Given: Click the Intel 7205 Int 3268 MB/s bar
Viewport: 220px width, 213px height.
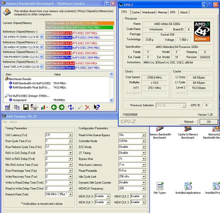Looking at the screenshot, I should pyautogui.click(x=80, y=63).
